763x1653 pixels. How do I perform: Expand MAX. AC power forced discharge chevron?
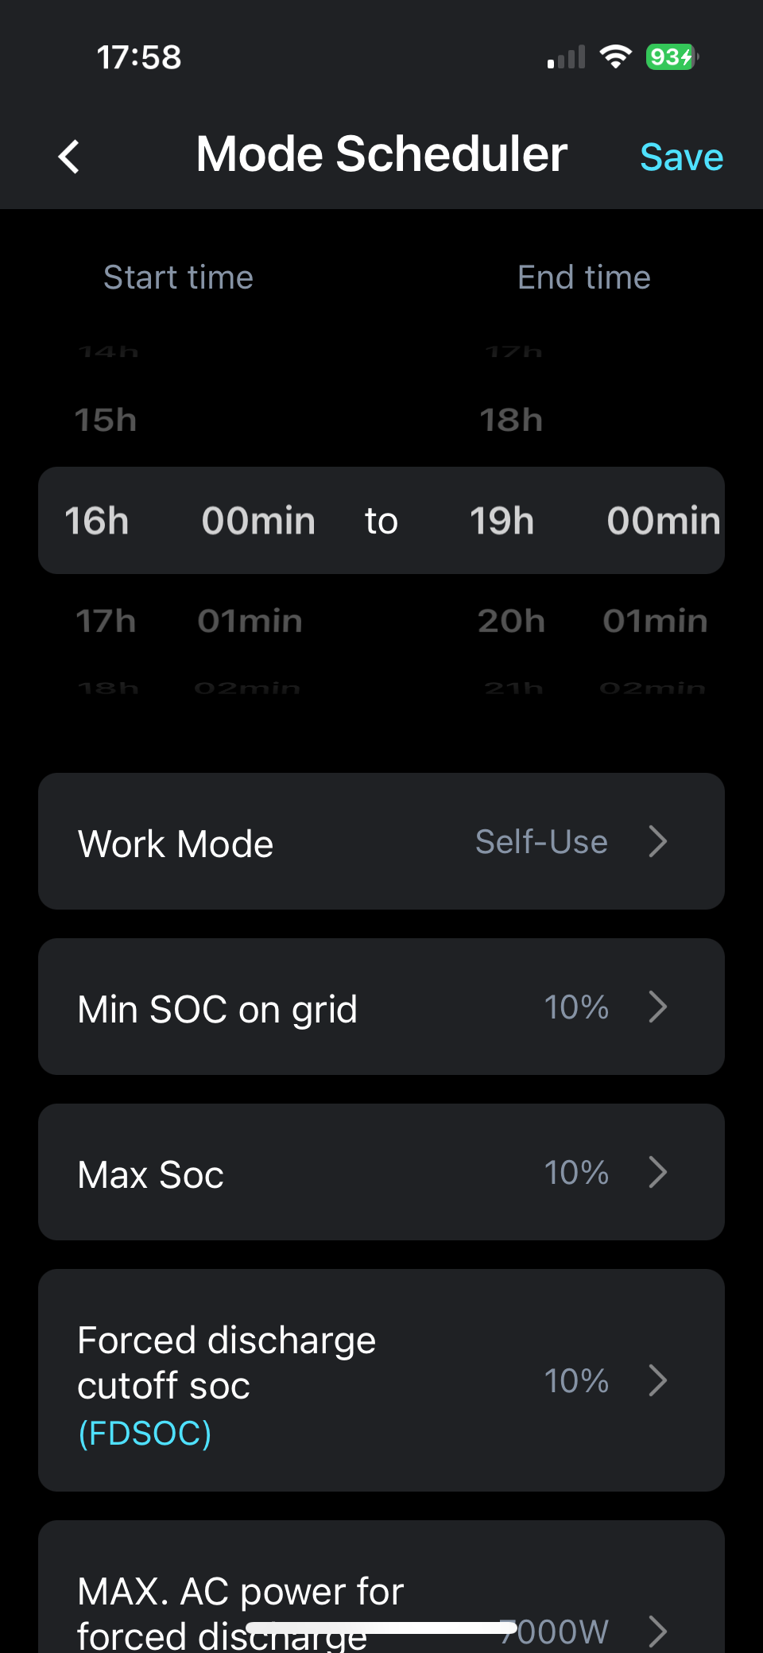coord(657,1630)
